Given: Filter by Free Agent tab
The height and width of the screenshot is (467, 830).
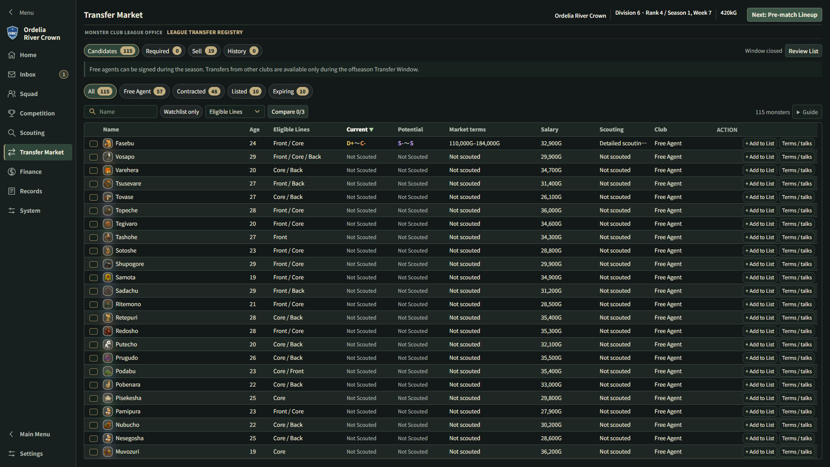Looking at the screenshot, I should 144,91.
